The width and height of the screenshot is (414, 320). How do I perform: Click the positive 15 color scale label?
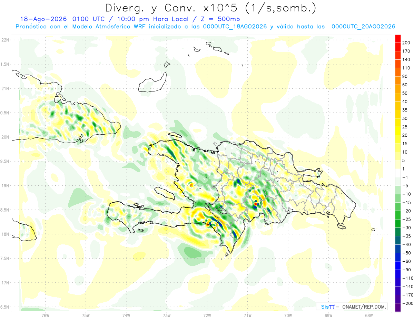[406, 144]
